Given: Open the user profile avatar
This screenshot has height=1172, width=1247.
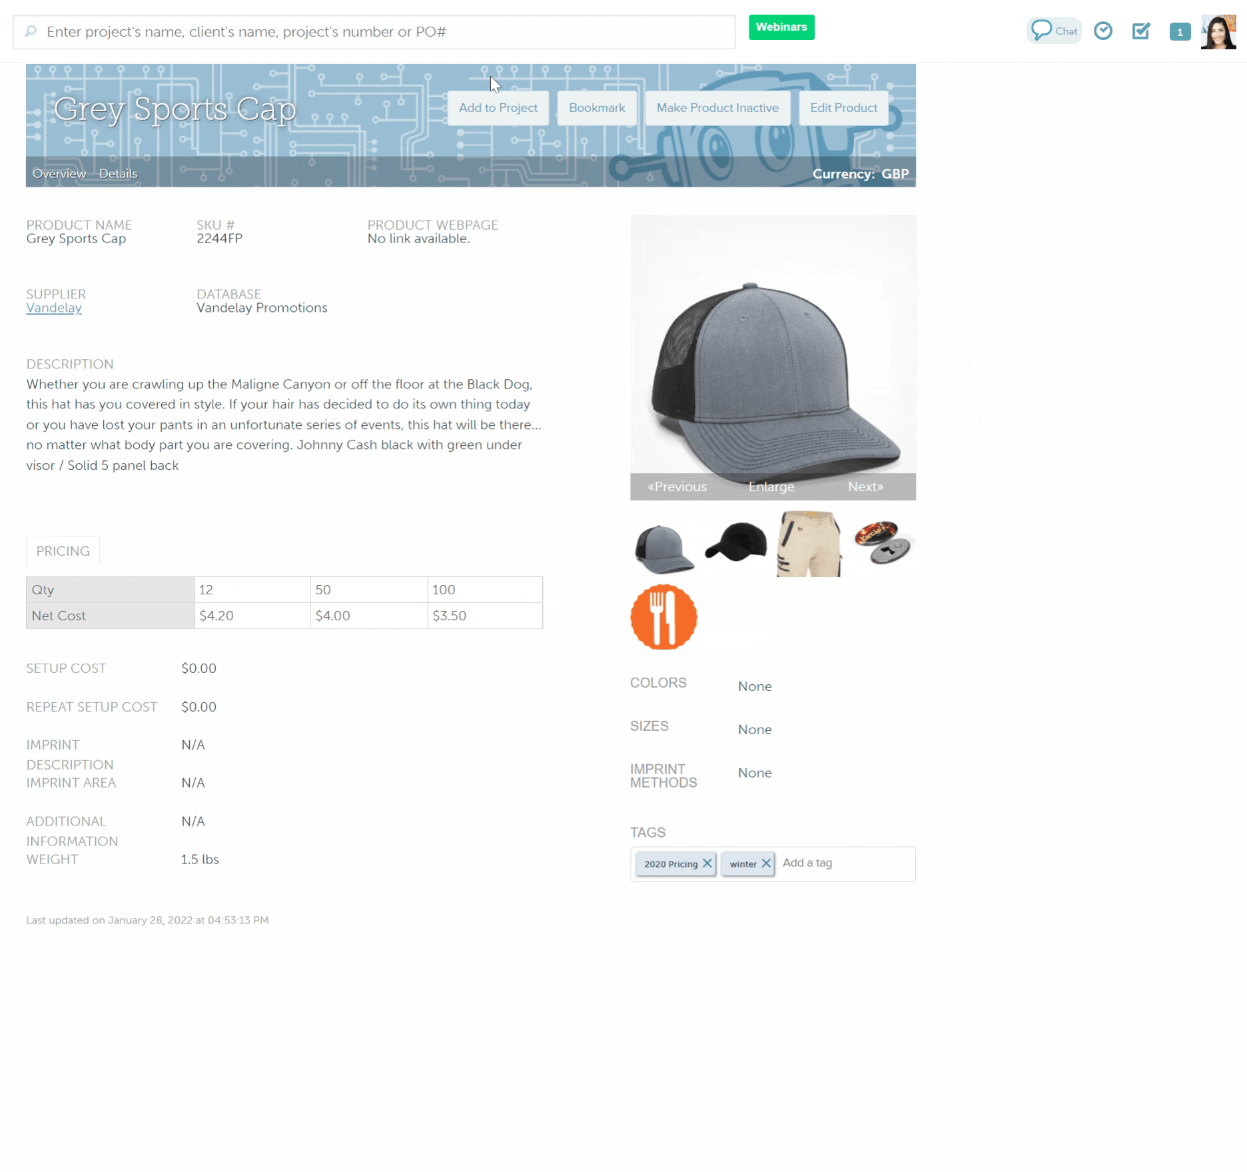Looking at the screenshot, I should pyautogui.click(x=1218, y=32).
